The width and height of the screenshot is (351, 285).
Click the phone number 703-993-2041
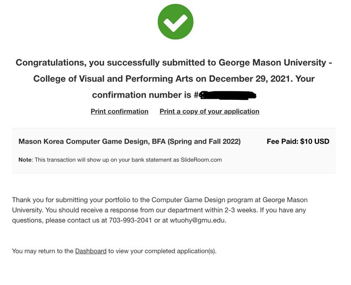tap(130, 220)
